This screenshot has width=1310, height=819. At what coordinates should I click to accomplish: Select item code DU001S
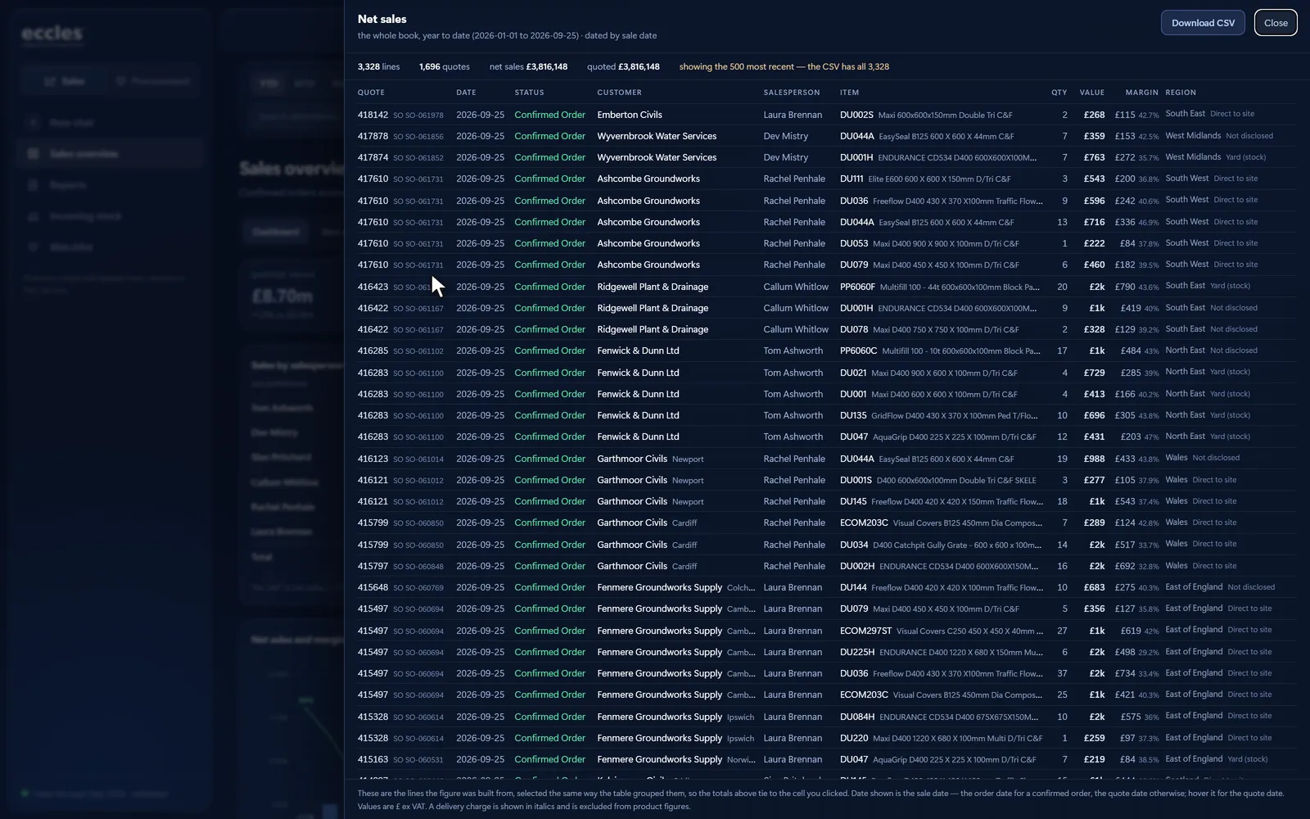856,480
